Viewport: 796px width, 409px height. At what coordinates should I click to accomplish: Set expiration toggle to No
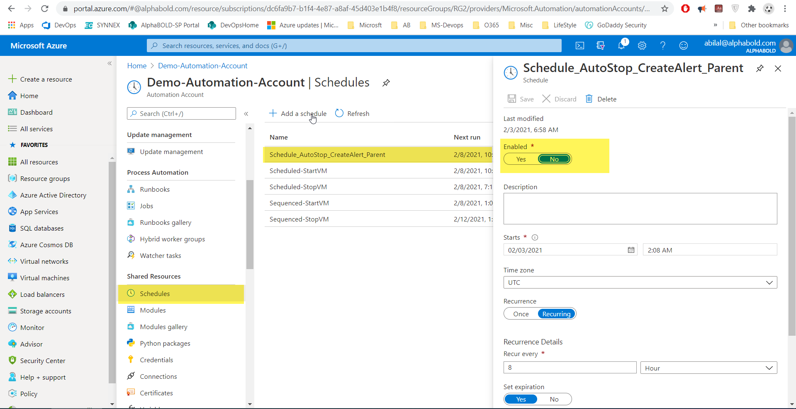554,399
